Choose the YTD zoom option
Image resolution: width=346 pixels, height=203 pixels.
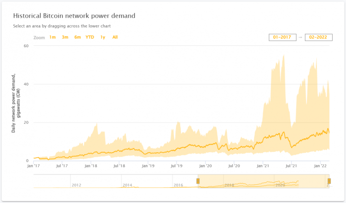coord(89,37)
